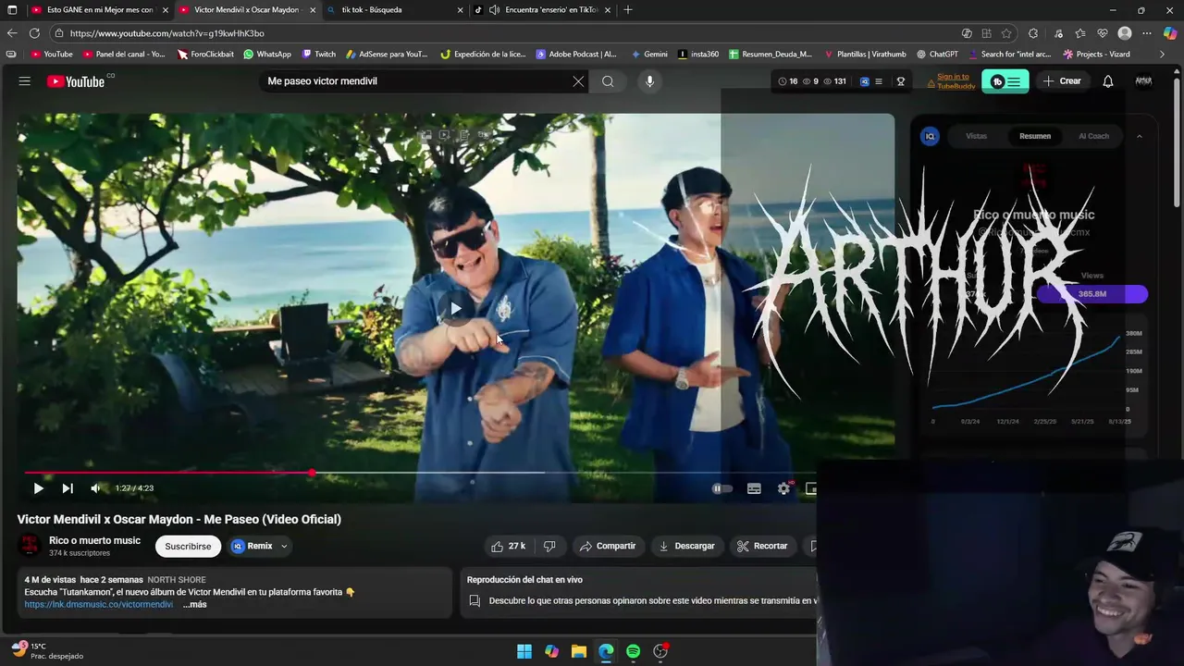This screenshot has width=1184, height=666.
Task: Open the weather widget 15°C
Action: click(46, 650)
